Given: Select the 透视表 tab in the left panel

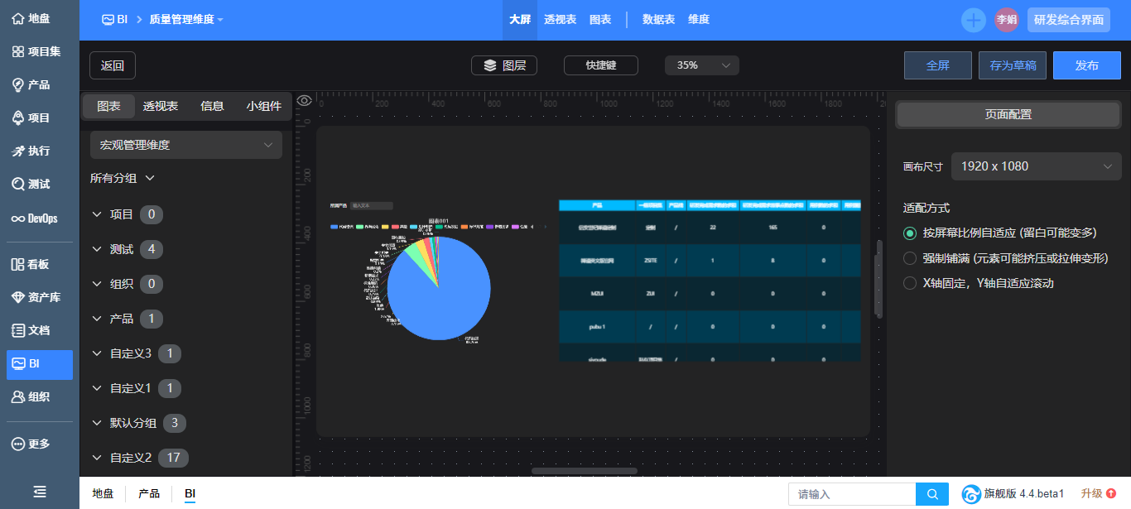Looking at the screenshot, I should [x=161, y=106].
